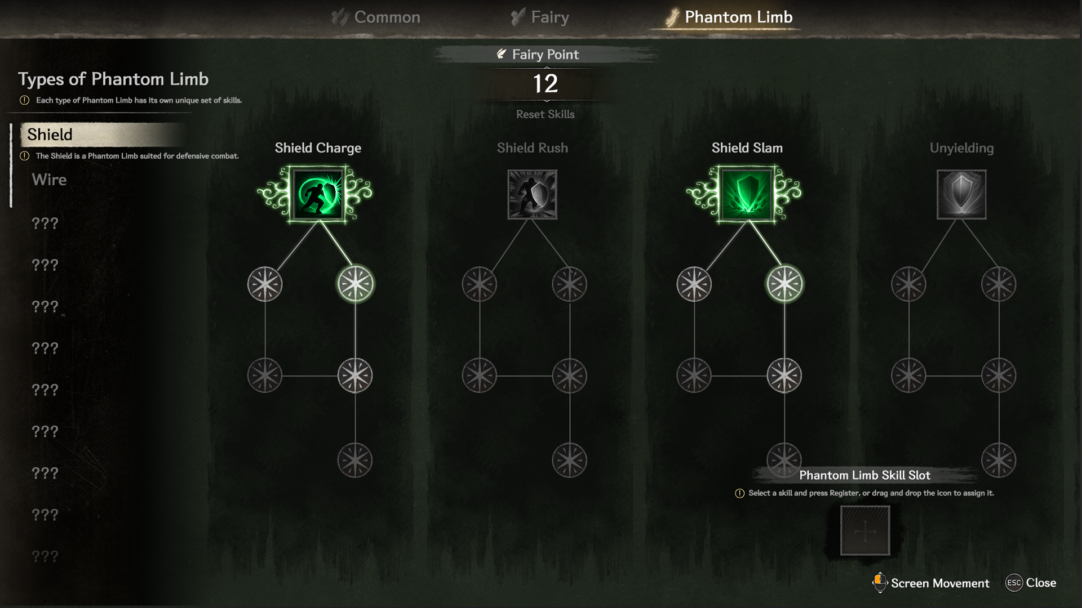Click the Screen Movement mouse icon
This screenshot has width=1082, height=608.
pos(879,583)
